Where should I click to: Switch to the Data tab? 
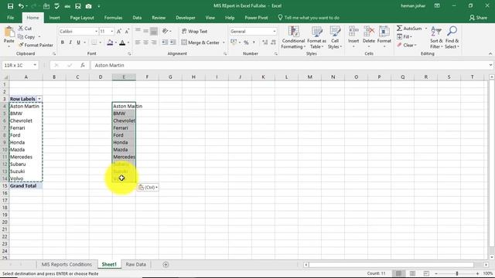tap(137, 18)
